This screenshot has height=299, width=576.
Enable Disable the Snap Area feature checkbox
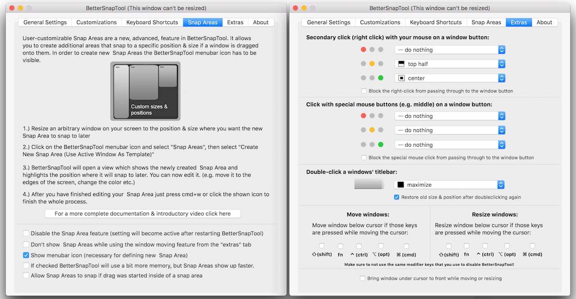26,233
